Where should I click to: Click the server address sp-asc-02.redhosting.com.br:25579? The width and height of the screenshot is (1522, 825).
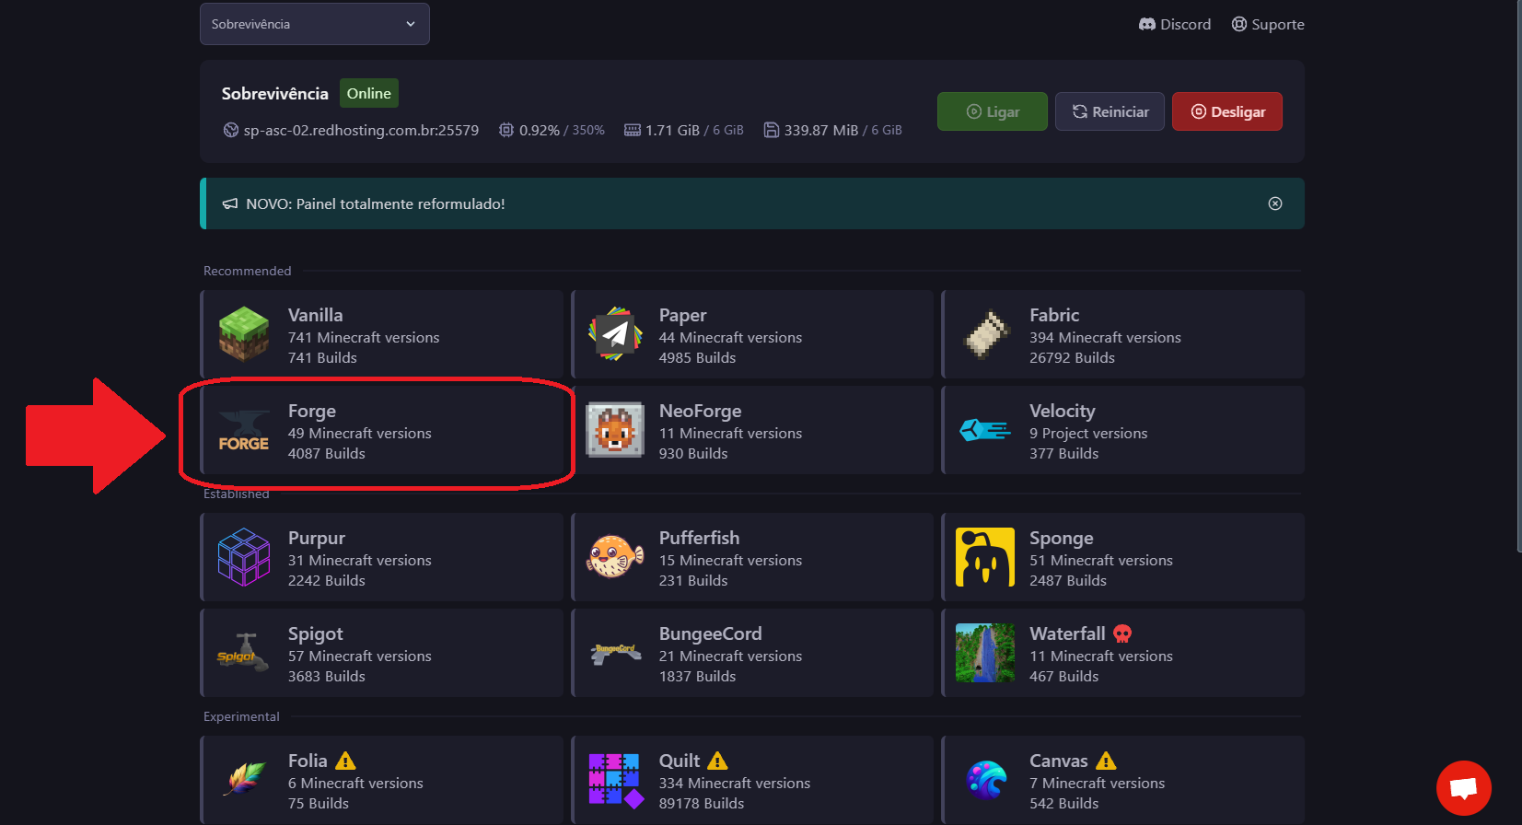(361, 130)
